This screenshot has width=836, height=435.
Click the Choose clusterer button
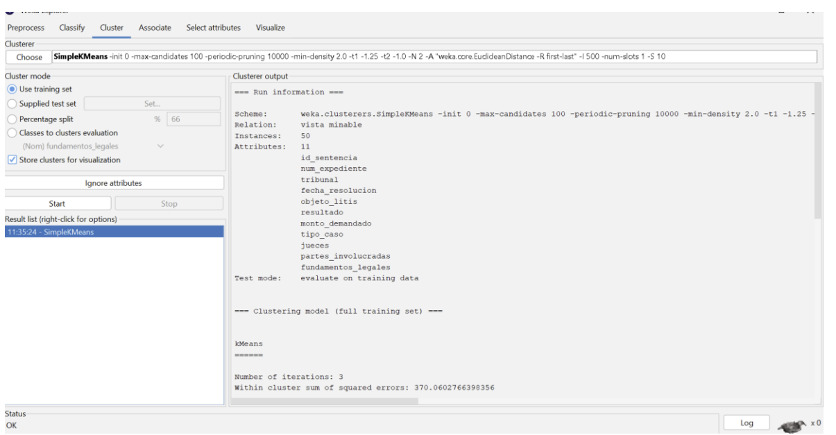[28, 57]
